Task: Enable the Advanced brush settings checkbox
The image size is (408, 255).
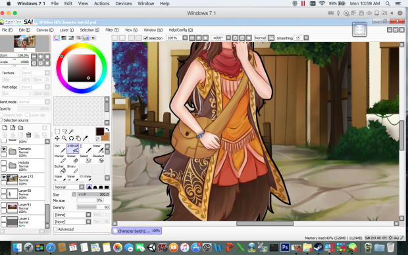Action: 55,229
